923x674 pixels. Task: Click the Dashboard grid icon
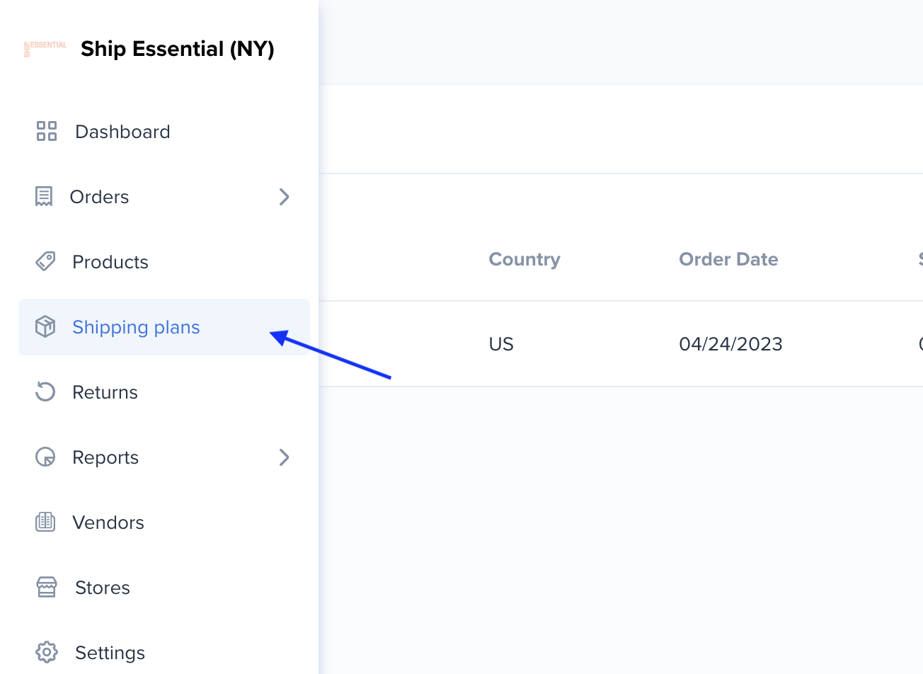(46, 131)
